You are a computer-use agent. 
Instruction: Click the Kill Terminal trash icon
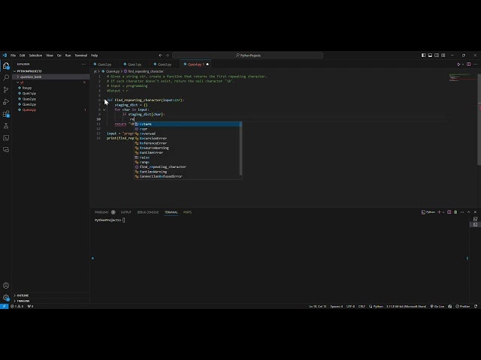click(x=455, y=212)
